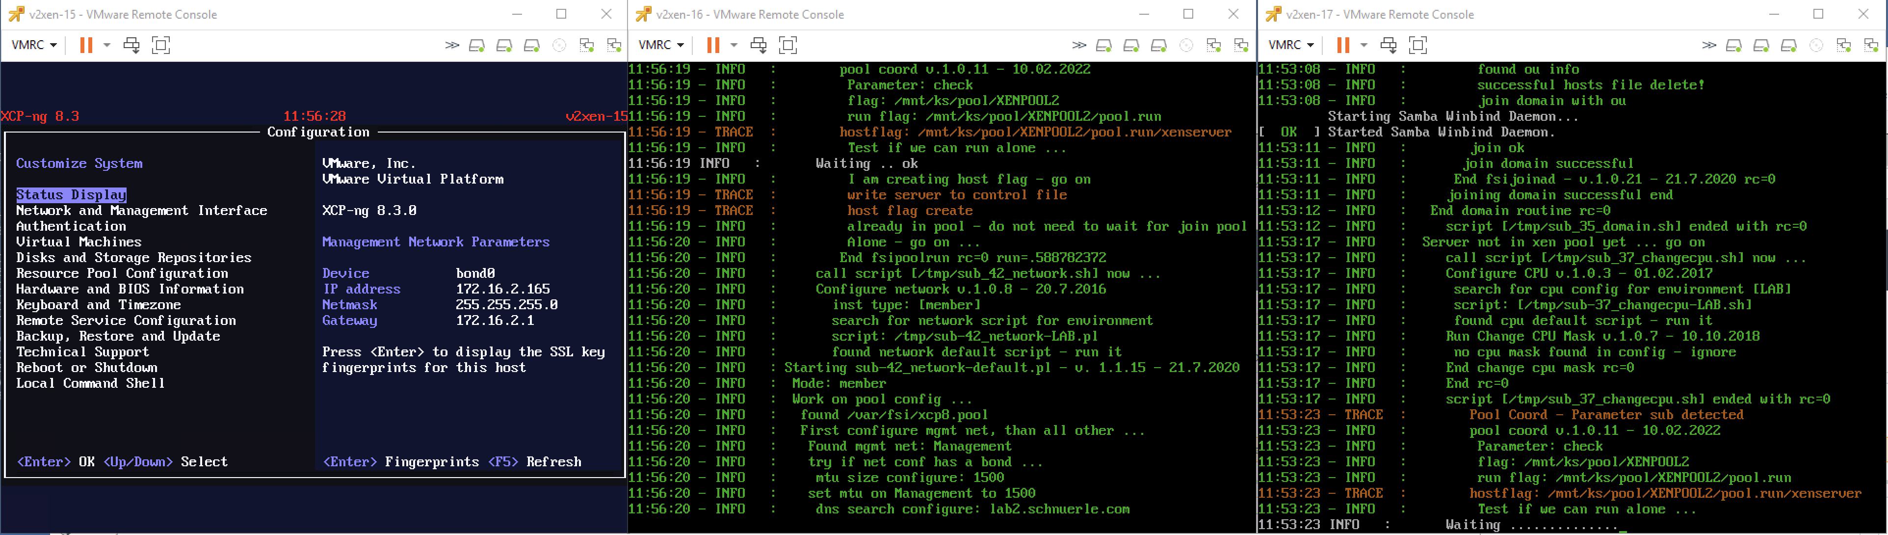This screenshot has height=535, width=1888.
Task: Click rightmost hard disk icon in v2xen-16 window
Action: pyautogui.click(x=1159, y=46)
